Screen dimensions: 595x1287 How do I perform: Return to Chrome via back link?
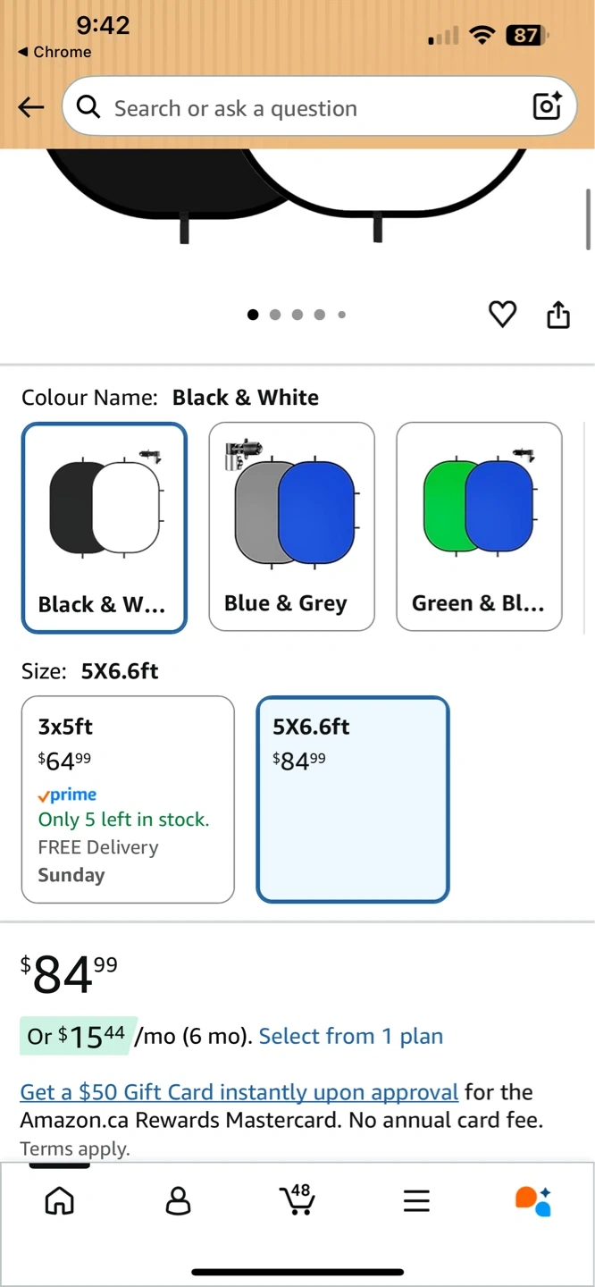point(54,52)
